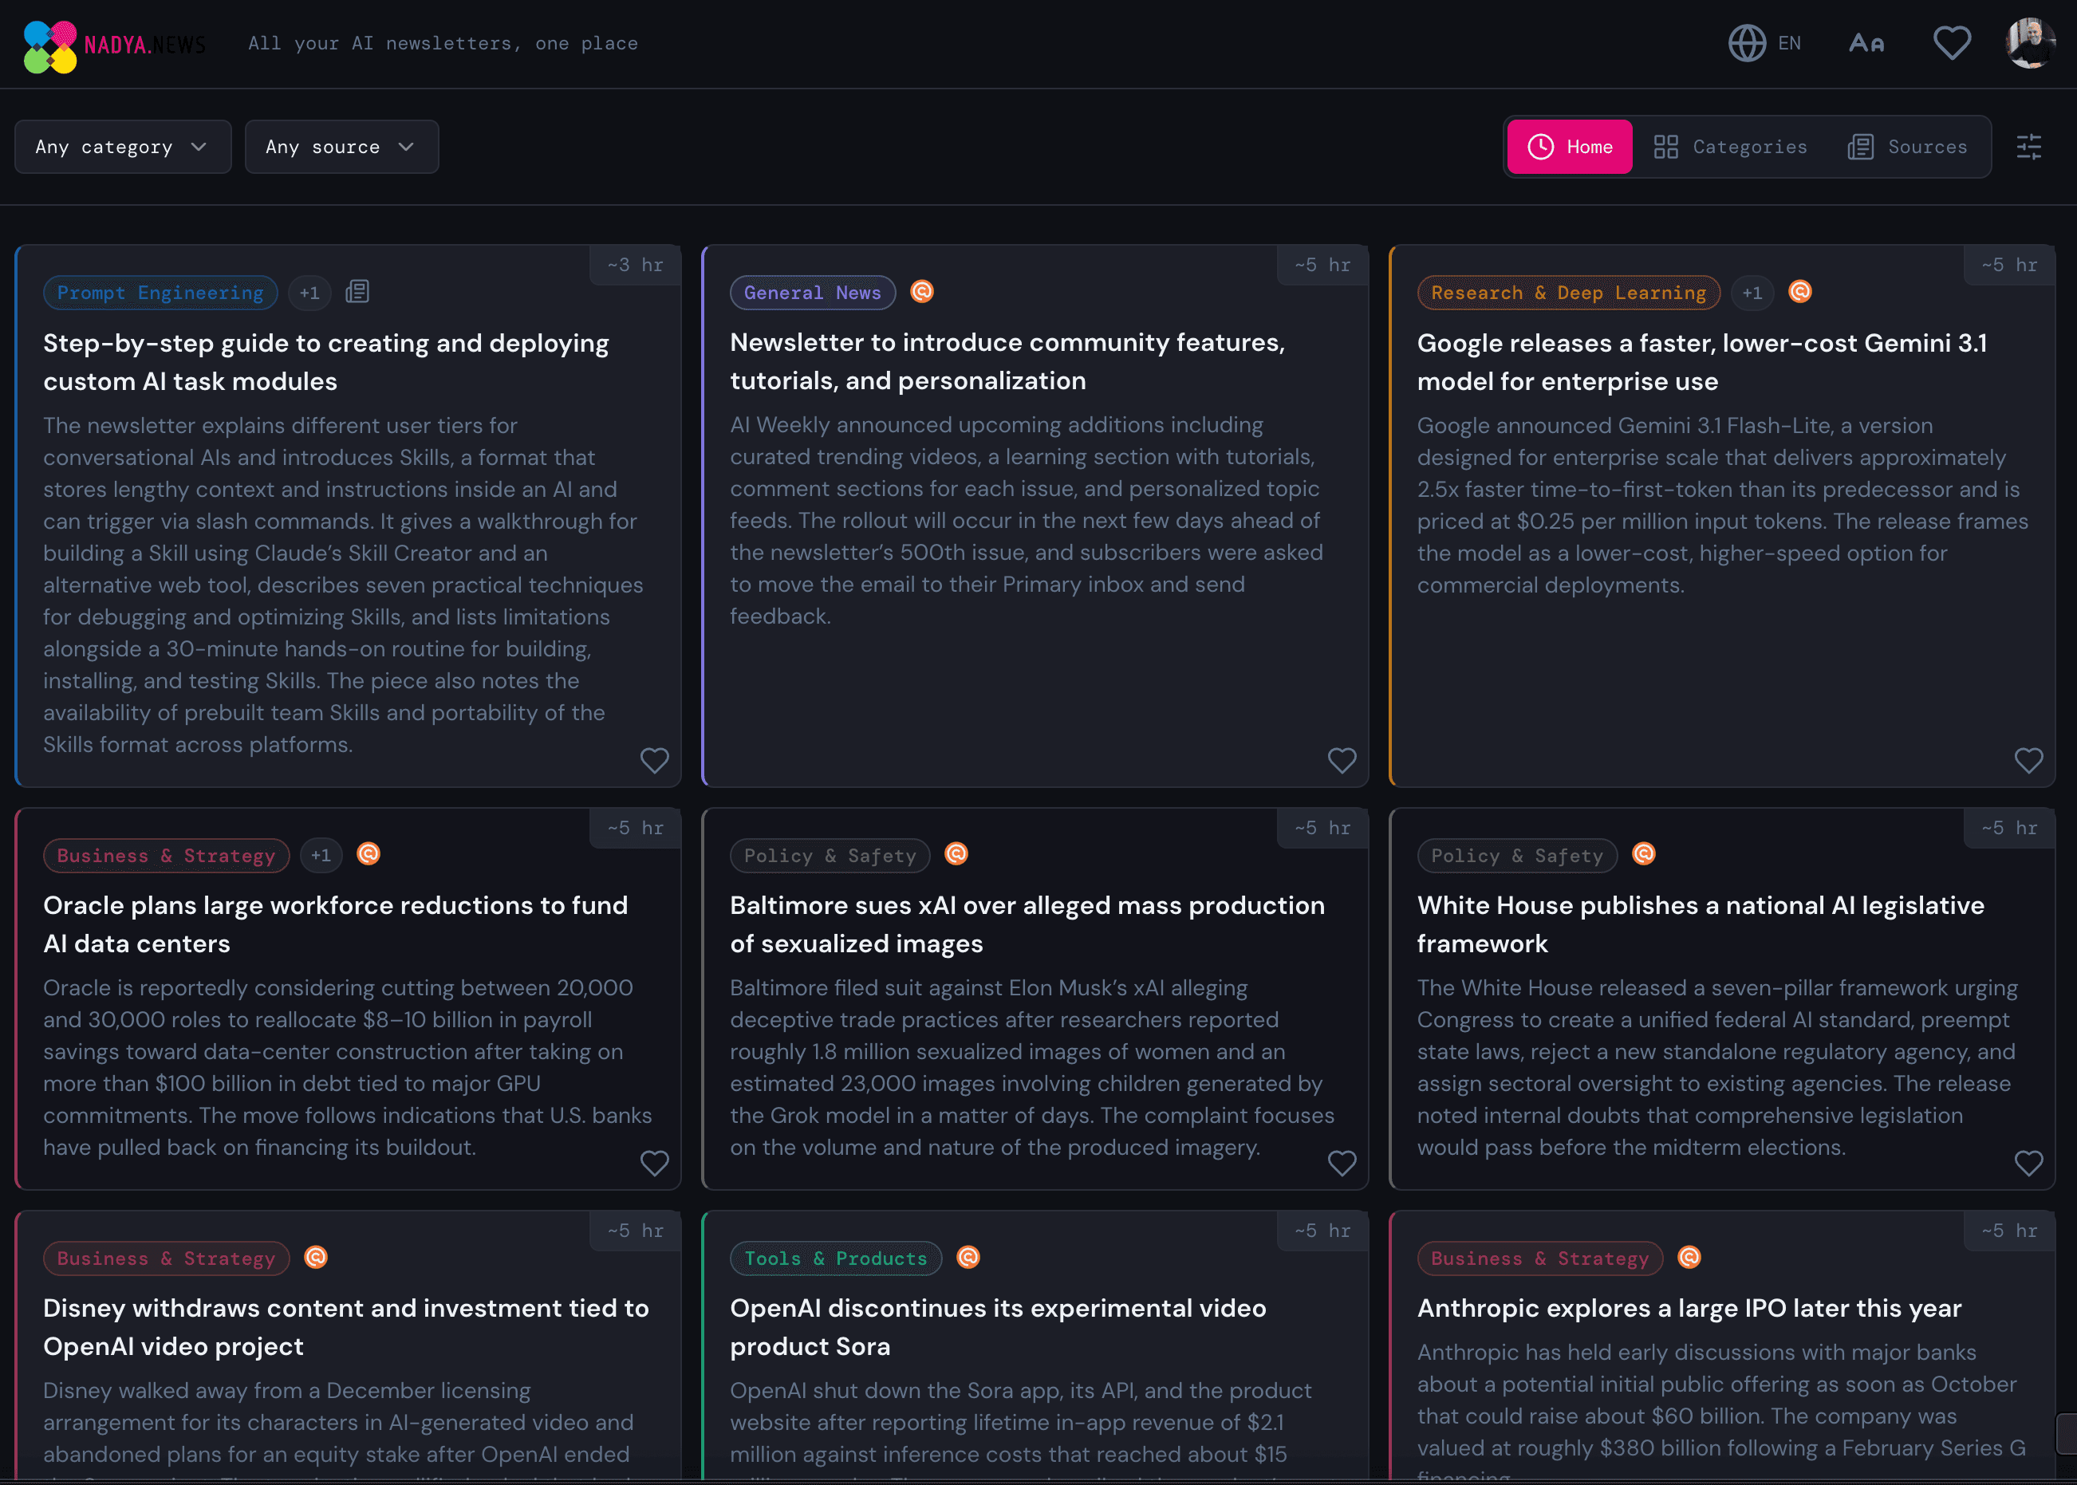Expand +1 categories on Business & Strategy Oracle card

(x=320, y=855)
